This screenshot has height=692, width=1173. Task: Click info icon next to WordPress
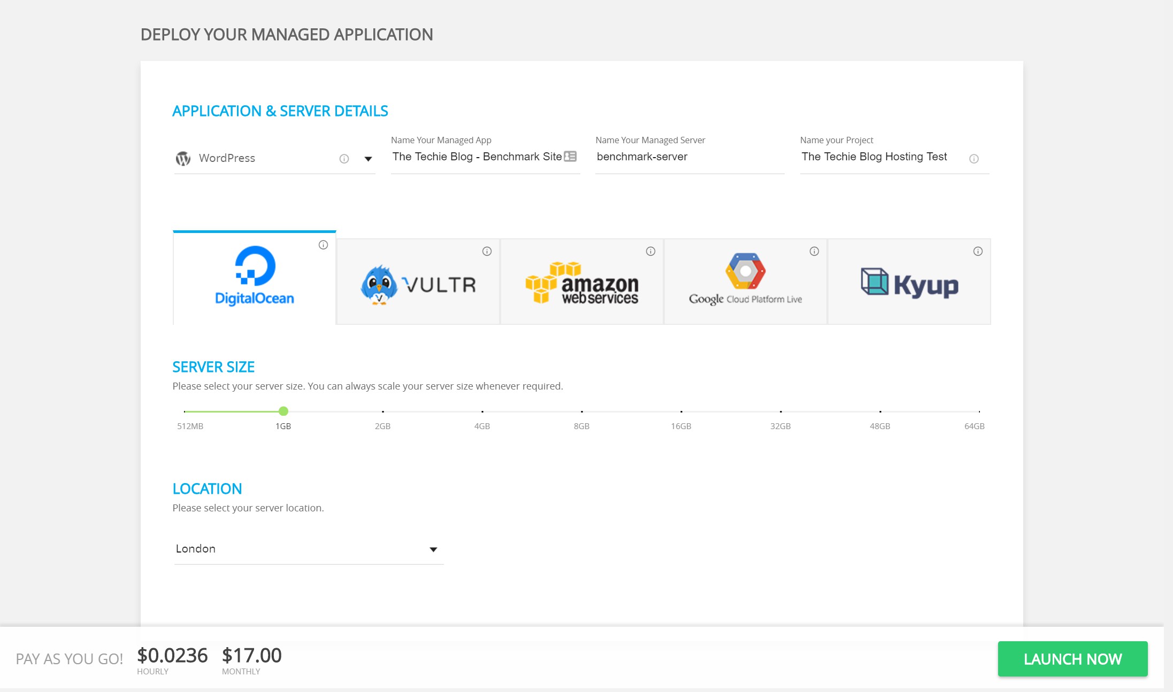(344, 159)
